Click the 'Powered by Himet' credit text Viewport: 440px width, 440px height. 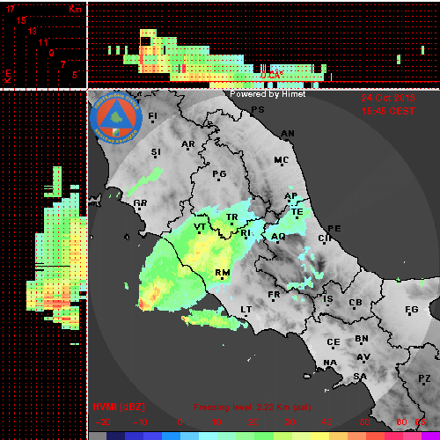click(x=268, y=94)
